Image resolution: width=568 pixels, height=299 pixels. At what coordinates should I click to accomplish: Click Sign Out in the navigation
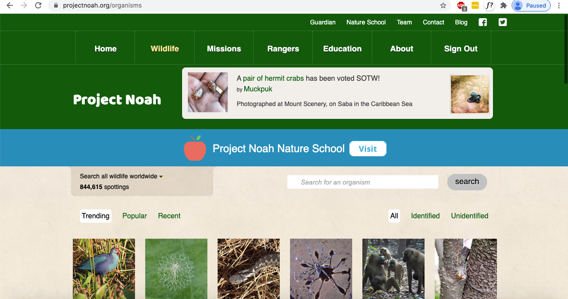click(461, 49)
